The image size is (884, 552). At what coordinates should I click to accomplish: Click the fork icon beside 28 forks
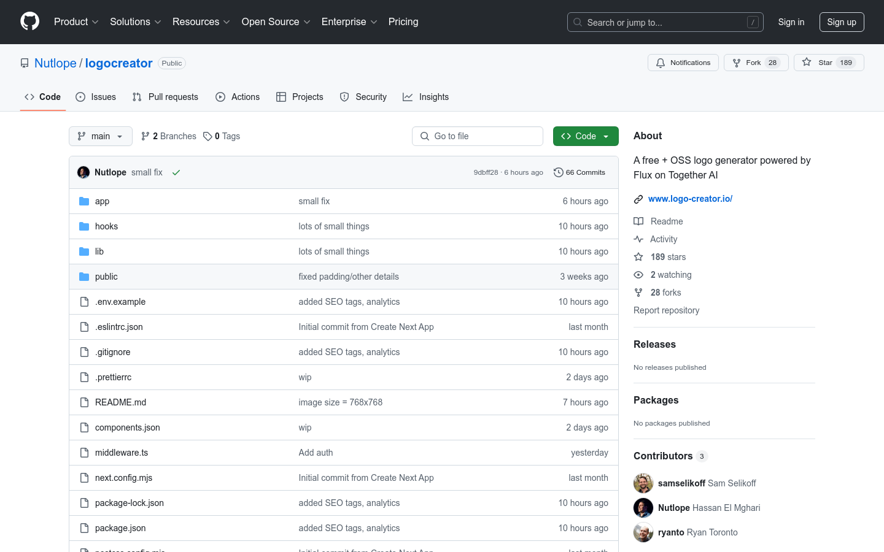click(638, 293)
